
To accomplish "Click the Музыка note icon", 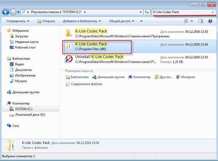I will [12, 81].
